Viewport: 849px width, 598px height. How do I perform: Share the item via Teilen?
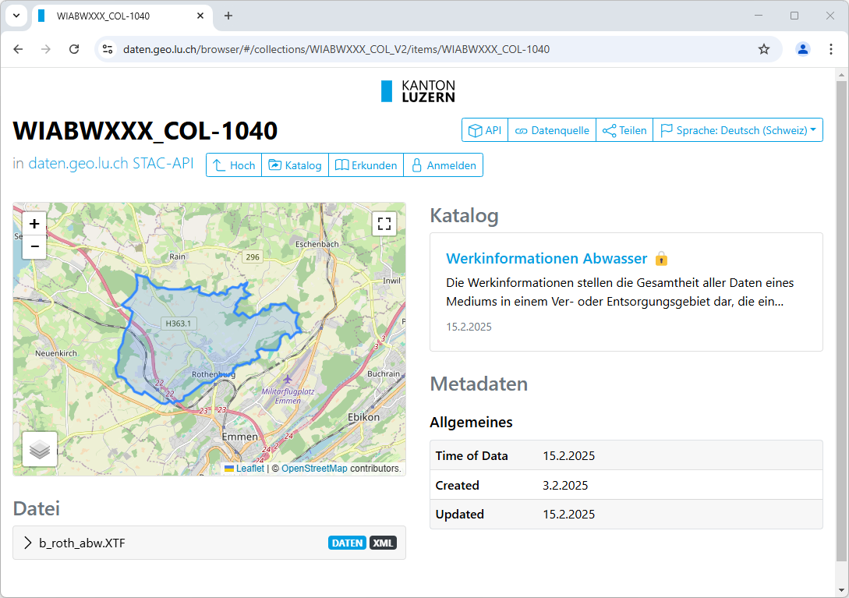(x=624, y=130)
